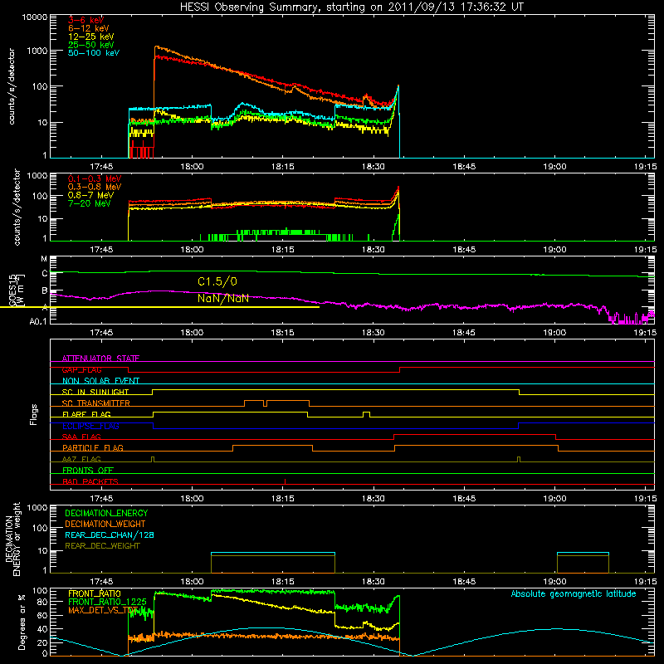Click the 7-20 MeV legend label

90,203
